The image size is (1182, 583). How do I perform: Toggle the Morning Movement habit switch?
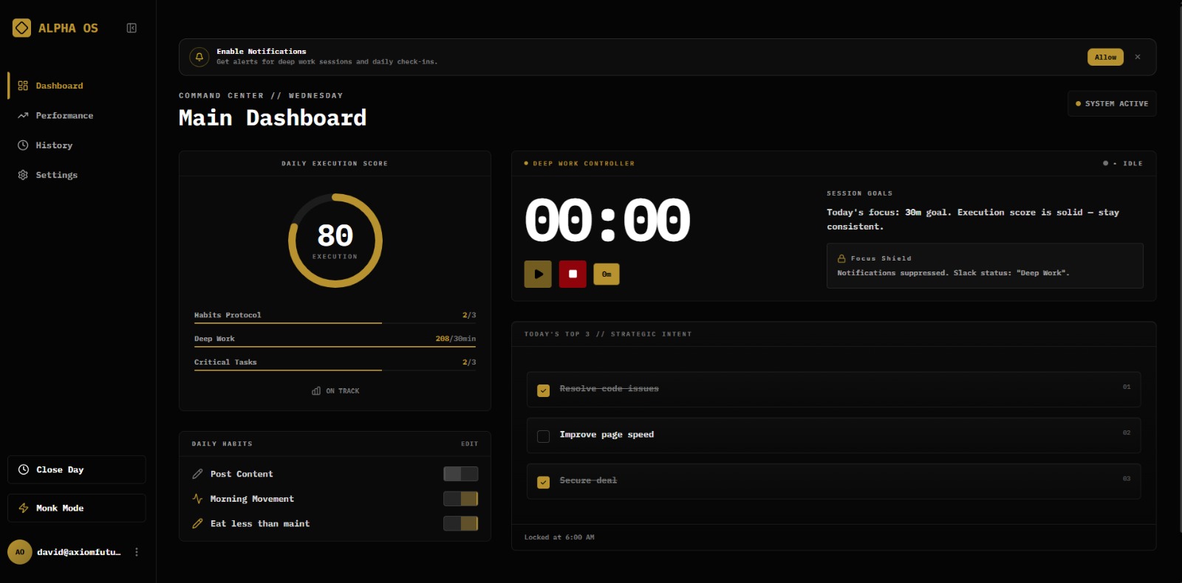point(460,499)
